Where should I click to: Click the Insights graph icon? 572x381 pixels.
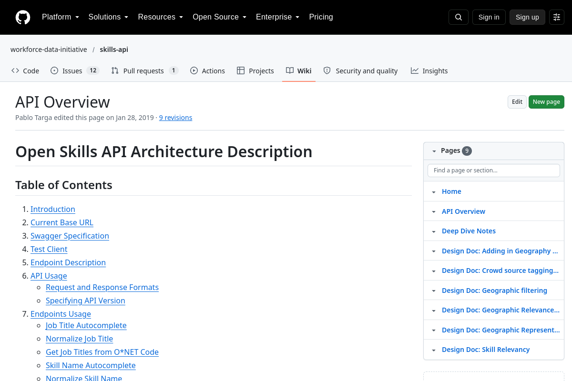(415, 70)
